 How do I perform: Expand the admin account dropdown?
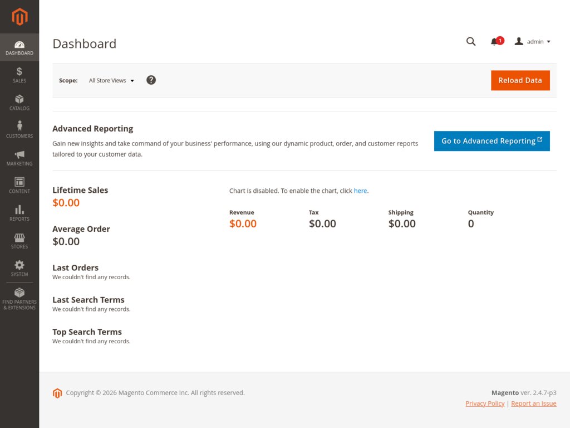[533, 41]
